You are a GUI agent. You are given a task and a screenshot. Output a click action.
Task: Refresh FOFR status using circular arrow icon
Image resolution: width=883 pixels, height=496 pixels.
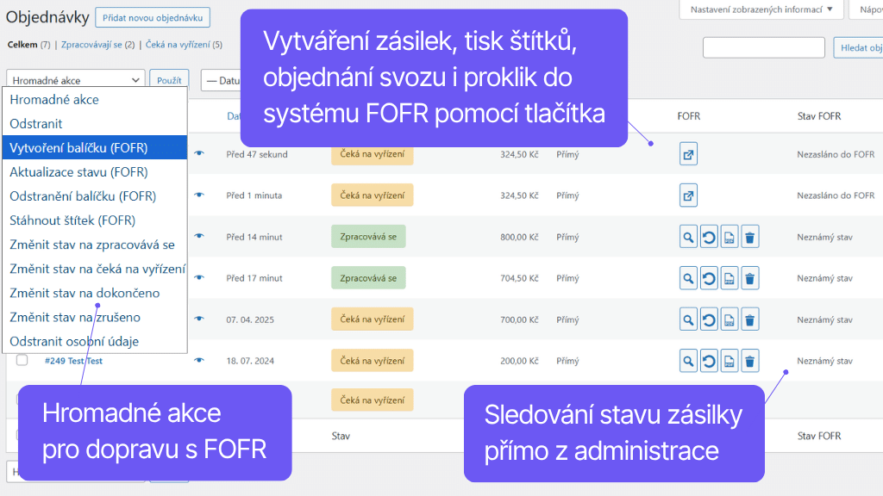click(708, 360)
